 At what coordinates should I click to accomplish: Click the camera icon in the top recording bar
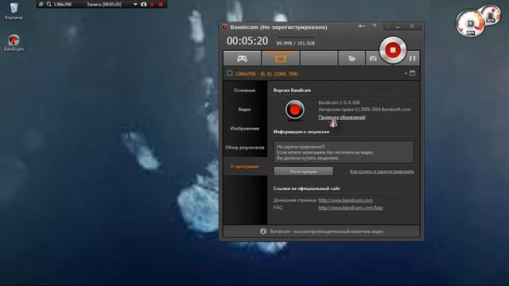pos(143,5)
